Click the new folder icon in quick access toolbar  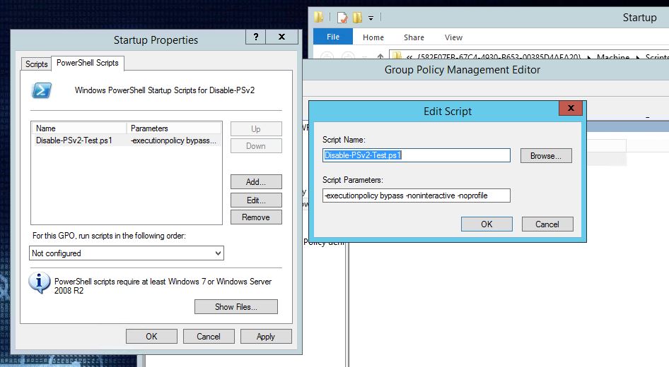(x=358, y=18)
